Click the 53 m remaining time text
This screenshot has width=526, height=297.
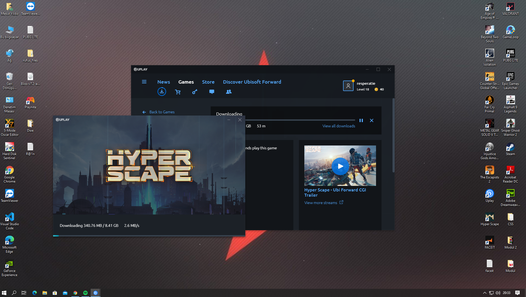[x=261, y=126]
